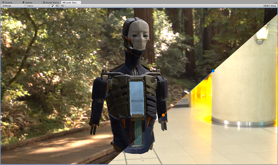This screenshot has width=278, height=165.
Task: Expand the Views dropdown
Action: [x=38, y=6]
